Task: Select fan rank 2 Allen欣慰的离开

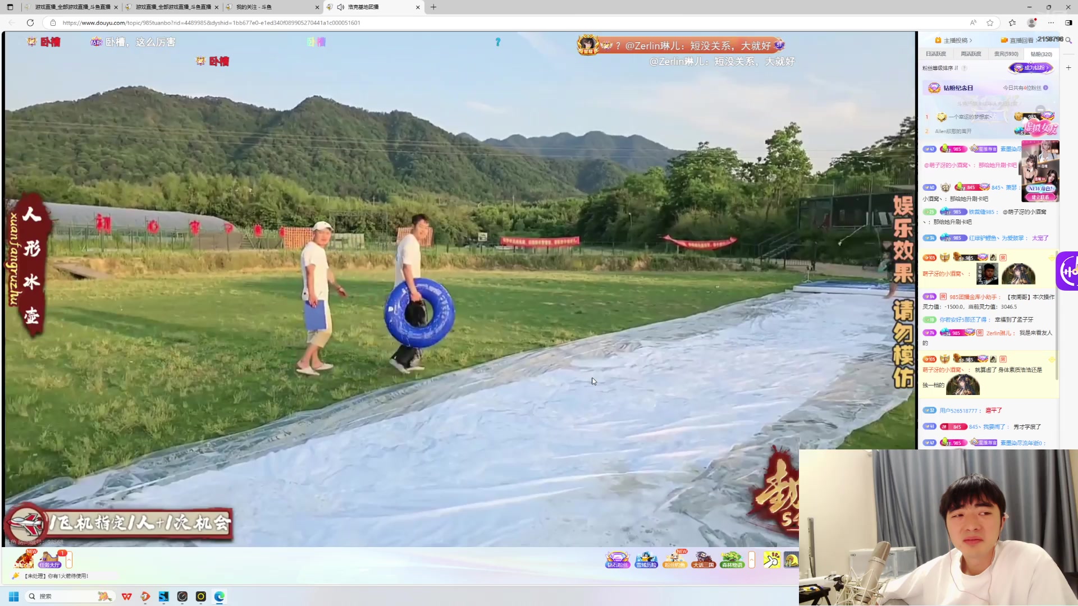Action: [x=953, y=131]
